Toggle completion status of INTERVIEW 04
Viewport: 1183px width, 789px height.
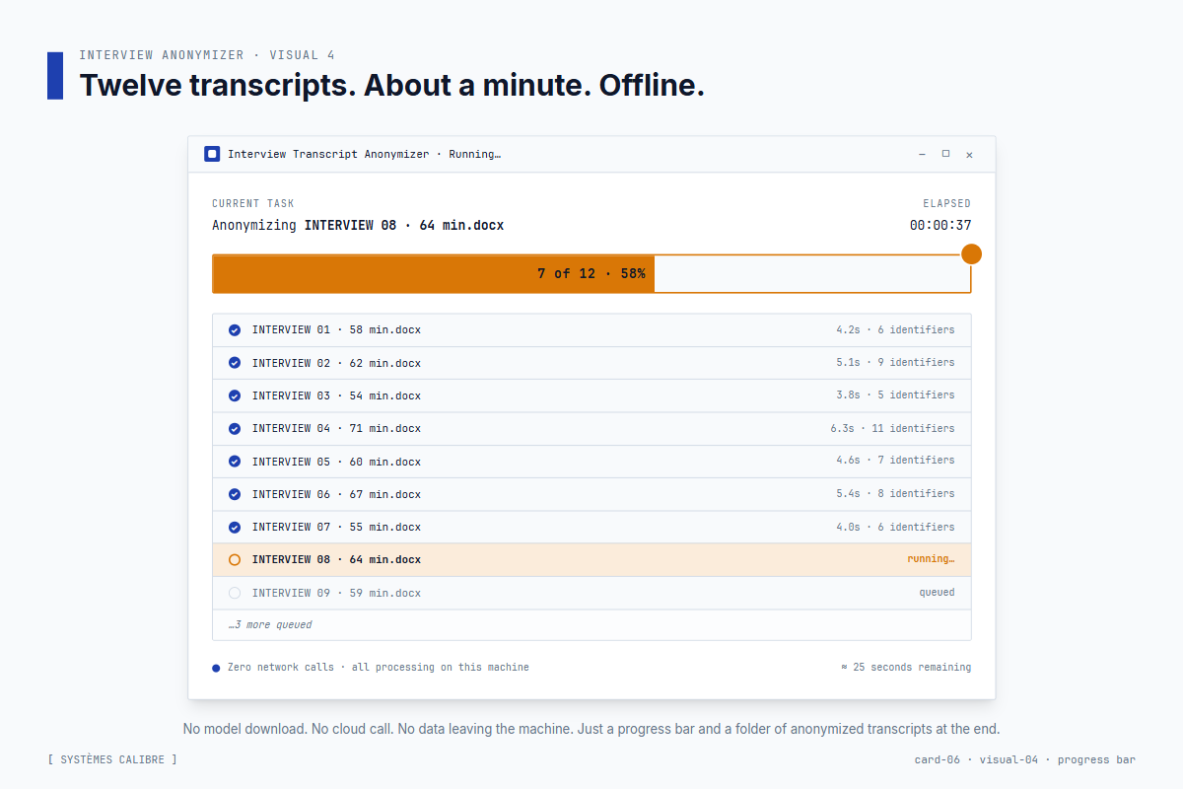(x=234, y=428)
